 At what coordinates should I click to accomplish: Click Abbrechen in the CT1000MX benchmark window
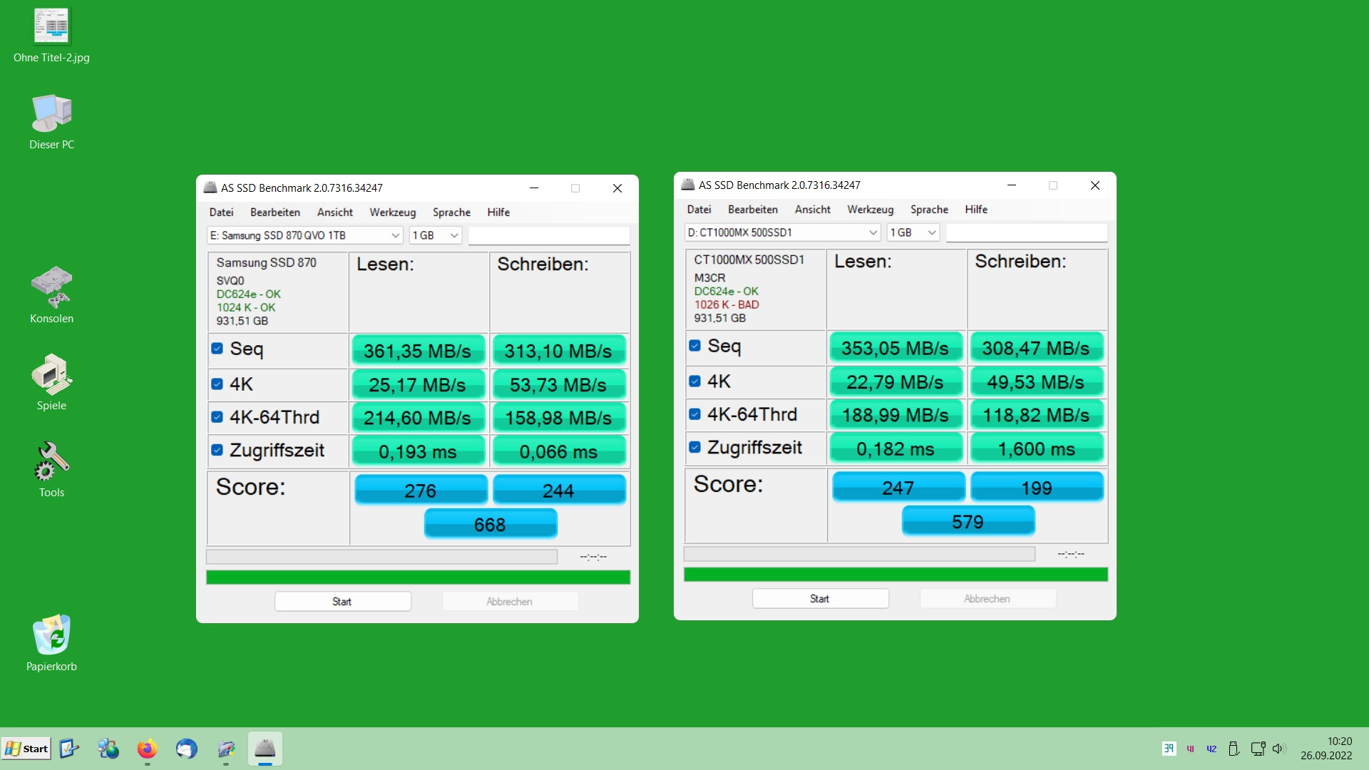(988, 599)
